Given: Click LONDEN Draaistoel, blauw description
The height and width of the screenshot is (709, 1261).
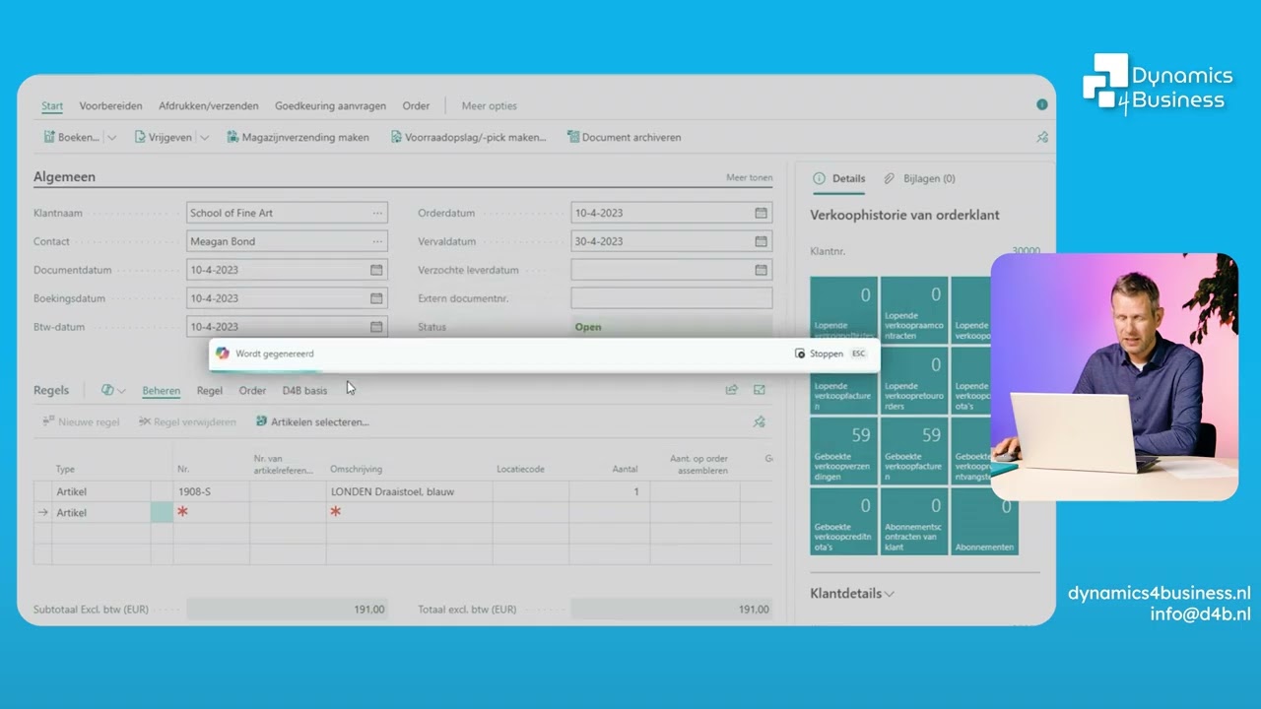Looking at the screenshot, I should click(409, 491).
